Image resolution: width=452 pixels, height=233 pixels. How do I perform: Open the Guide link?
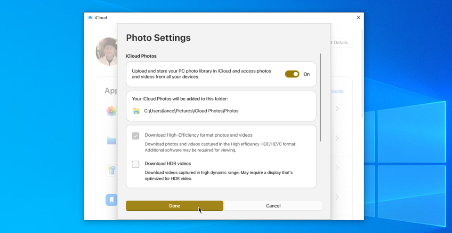click(x=338, y=91)
